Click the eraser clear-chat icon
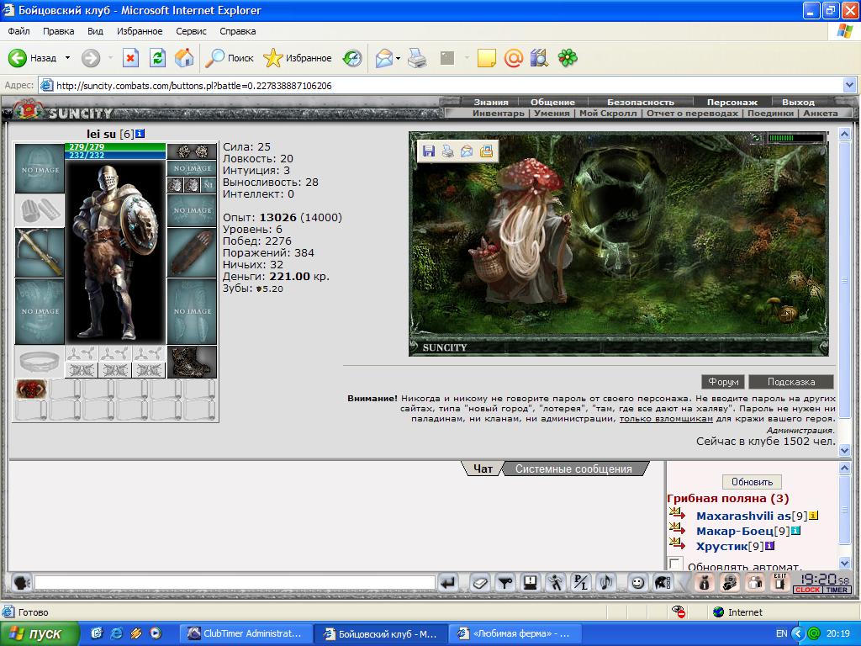This screenshot has width=861, height=646. pos(480,582)
